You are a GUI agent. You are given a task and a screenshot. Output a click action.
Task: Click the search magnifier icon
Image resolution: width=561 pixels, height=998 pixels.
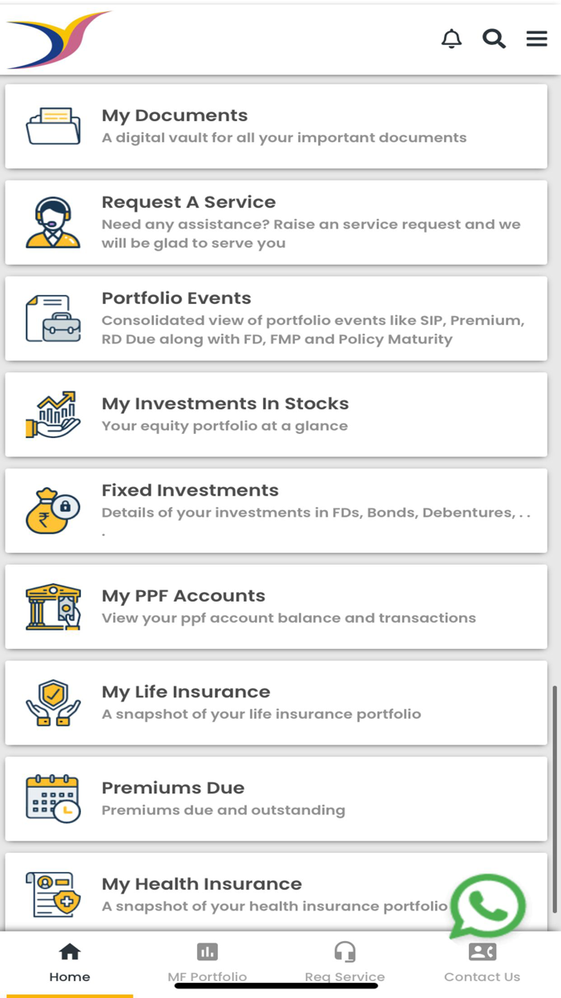(493, 39)
